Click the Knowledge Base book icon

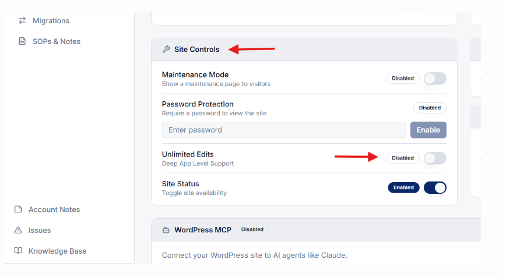click(19, 251)
